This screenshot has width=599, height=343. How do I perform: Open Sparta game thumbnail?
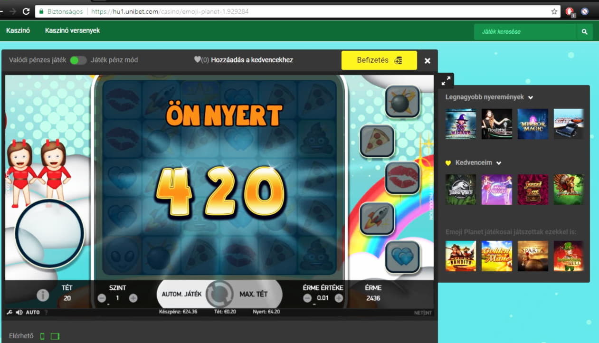(x=533, y=256)
